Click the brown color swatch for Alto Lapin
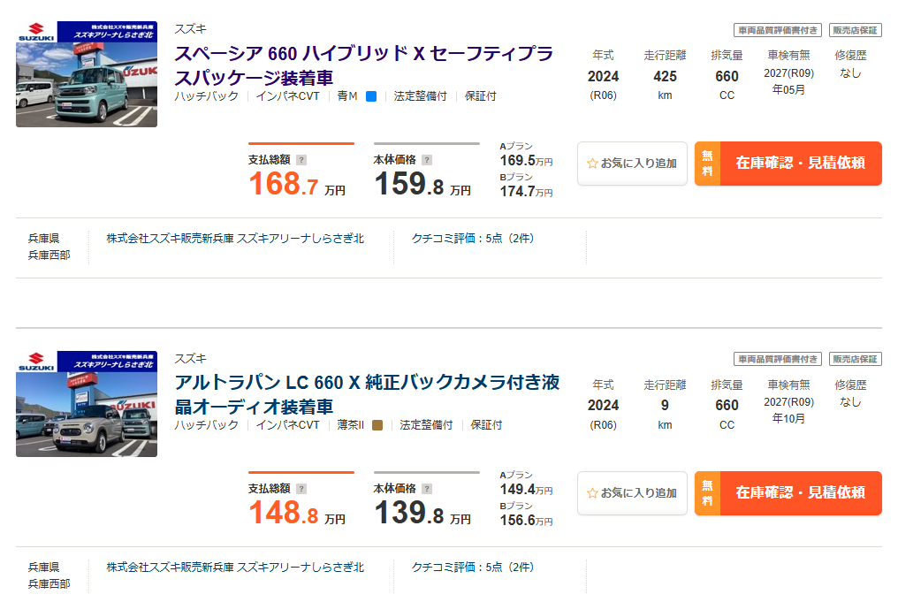The width and height of the screenshot is (898, 602). pos(377,425)
